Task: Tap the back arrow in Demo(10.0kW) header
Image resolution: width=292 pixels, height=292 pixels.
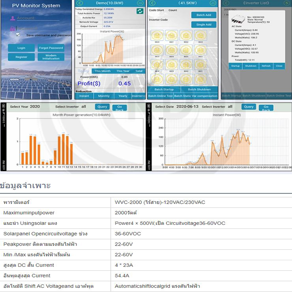Action: pos(80,3)
